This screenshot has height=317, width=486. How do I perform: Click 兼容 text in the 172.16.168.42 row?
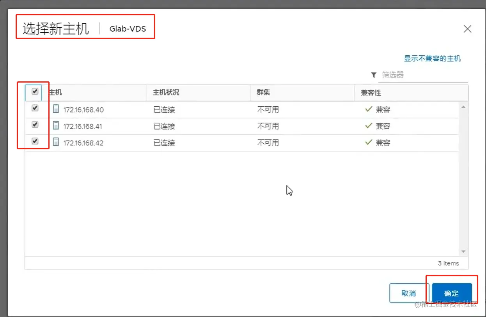pos(383,143)
